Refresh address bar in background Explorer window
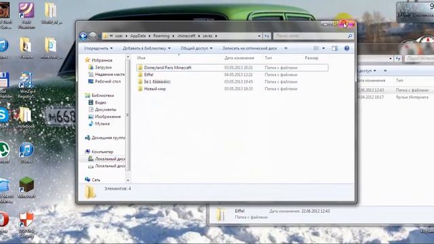This screenshot has width=434, height=244. [398, 58]
